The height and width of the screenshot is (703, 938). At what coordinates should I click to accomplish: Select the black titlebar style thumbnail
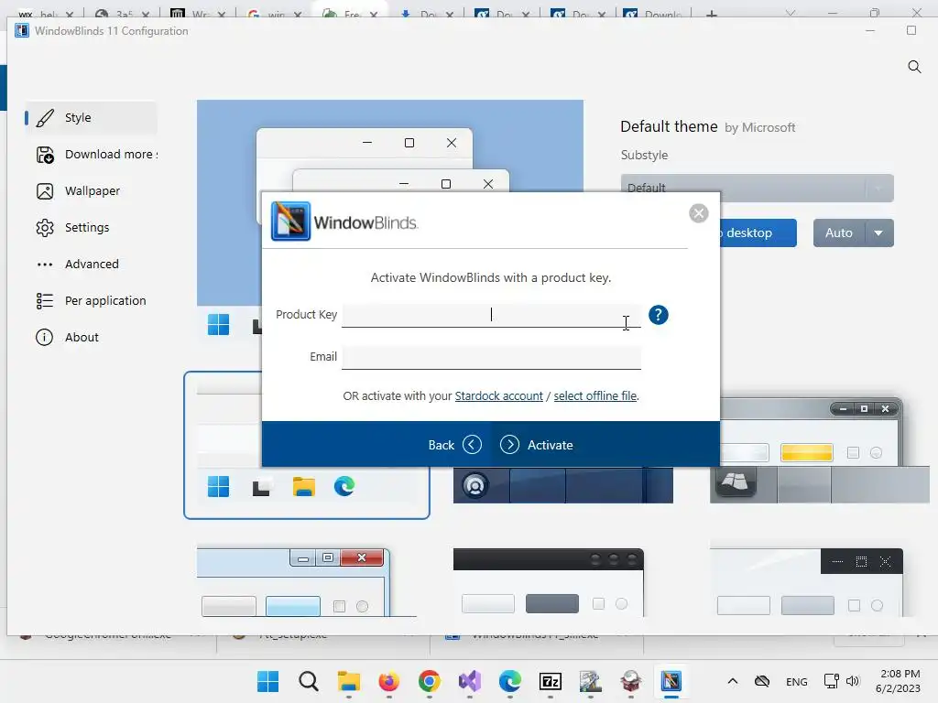549,582
